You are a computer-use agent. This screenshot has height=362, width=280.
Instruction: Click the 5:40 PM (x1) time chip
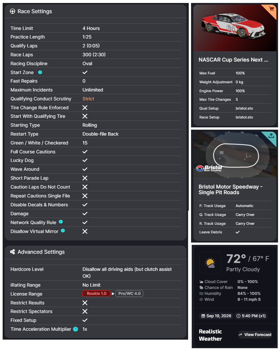[251, 316]
